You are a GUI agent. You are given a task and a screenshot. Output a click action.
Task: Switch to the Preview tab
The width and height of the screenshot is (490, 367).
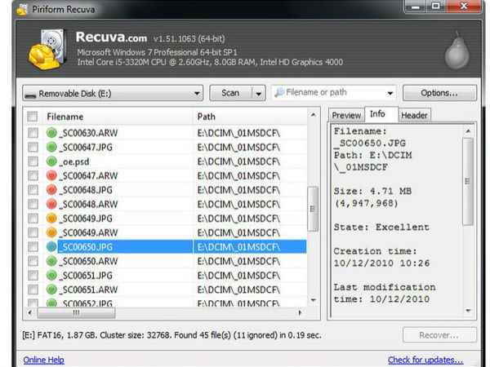point(345,116)
